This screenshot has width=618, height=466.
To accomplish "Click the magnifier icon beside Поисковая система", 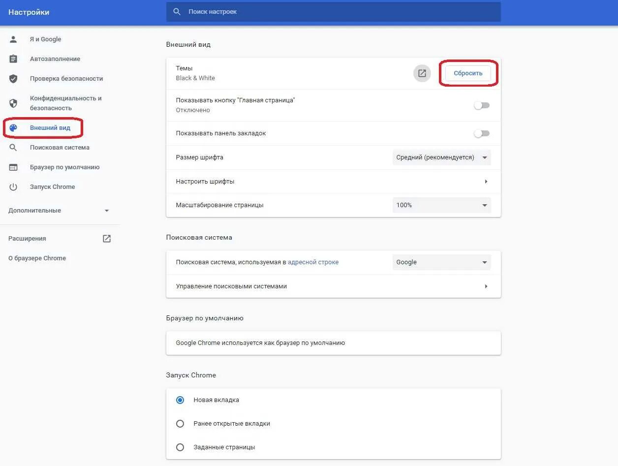I will click(13, 148).
